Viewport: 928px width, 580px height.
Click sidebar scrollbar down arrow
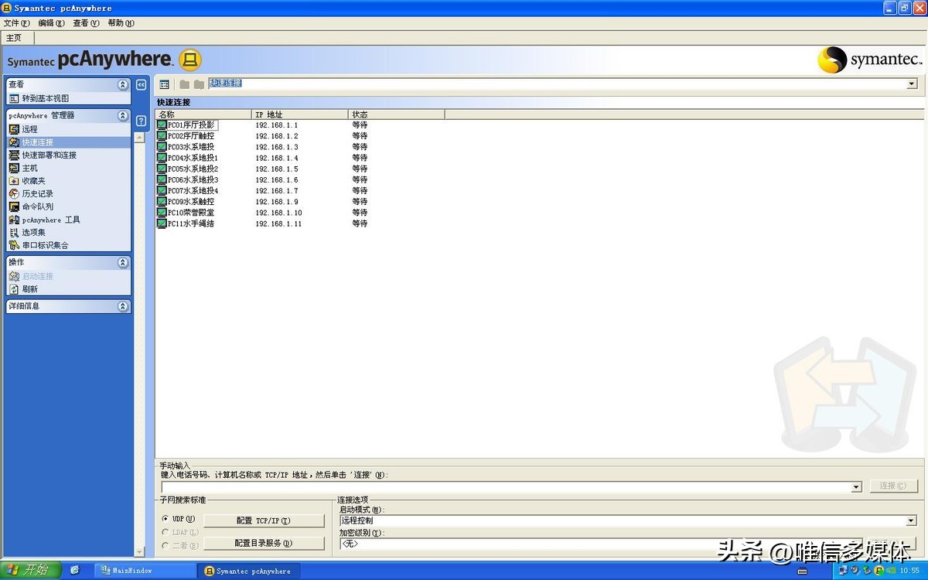pos(139,552)
